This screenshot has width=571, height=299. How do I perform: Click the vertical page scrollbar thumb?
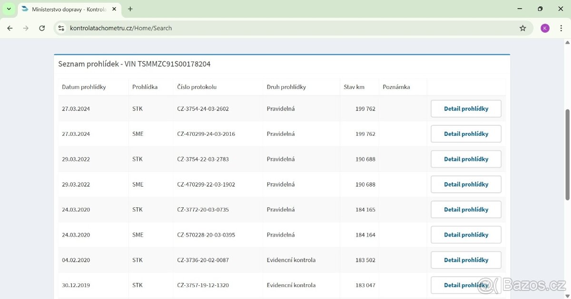click(567, 154)
